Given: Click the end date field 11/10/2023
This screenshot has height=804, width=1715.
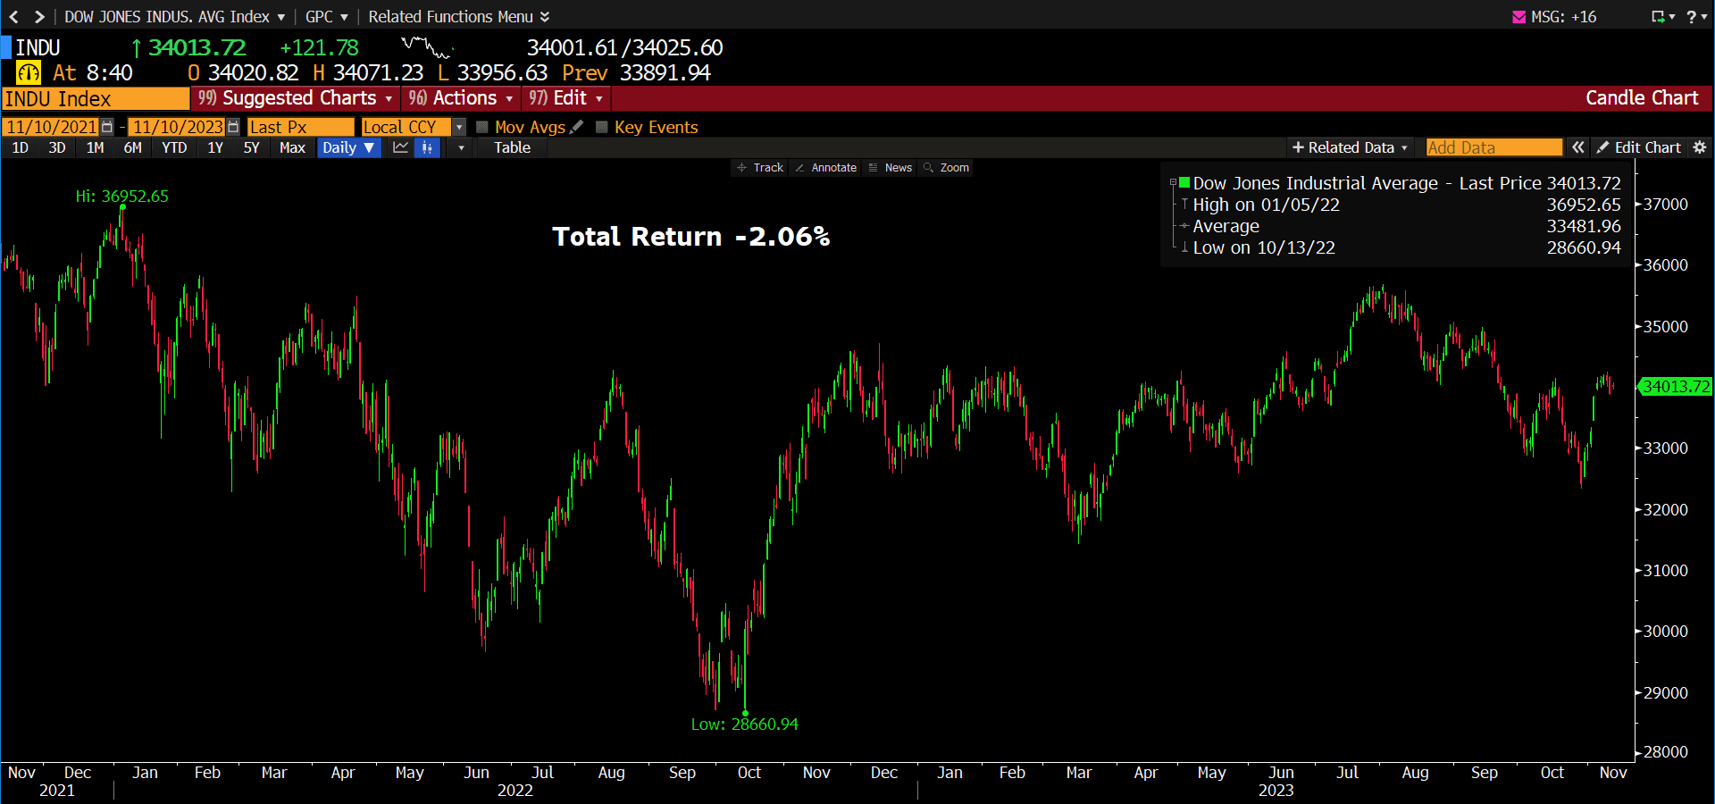Looking at the screenshot, I should pyautogui.click(x=178, y=127).
